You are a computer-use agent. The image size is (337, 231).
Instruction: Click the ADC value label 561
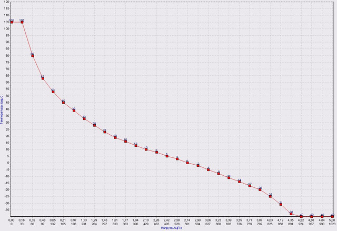point(187,224)
